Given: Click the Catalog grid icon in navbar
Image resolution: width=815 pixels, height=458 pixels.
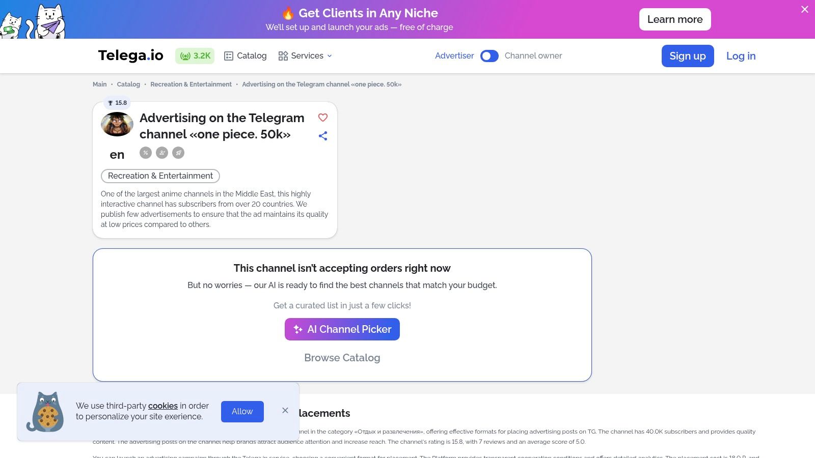Looking at the screenshot, I should [x=229, y=56].
